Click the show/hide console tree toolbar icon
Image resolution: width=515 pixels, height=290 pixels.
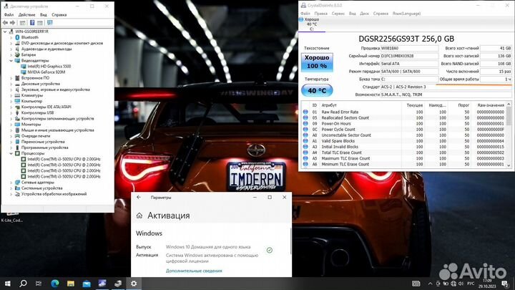(x=22, y=23)
